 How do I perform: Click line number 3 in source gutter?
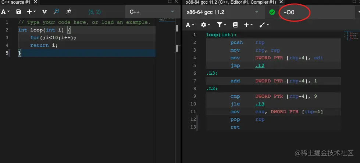tap(7, 38)
